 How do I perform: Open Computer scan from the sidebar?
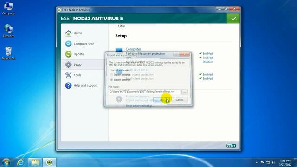tap(79, 44)
